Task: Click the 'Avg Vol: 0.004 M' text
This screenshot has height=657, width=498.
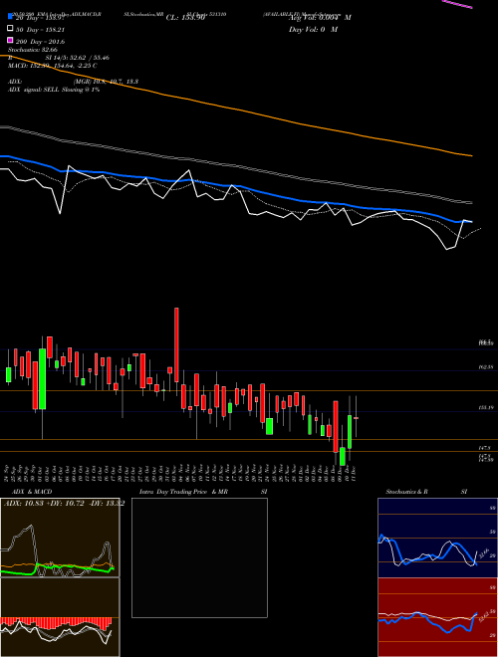Action: (320, 18)
